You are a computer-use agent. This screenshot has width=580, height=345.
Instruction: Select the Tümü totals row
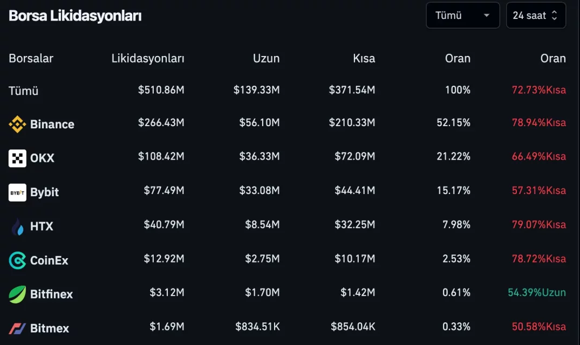click(24, 91)
